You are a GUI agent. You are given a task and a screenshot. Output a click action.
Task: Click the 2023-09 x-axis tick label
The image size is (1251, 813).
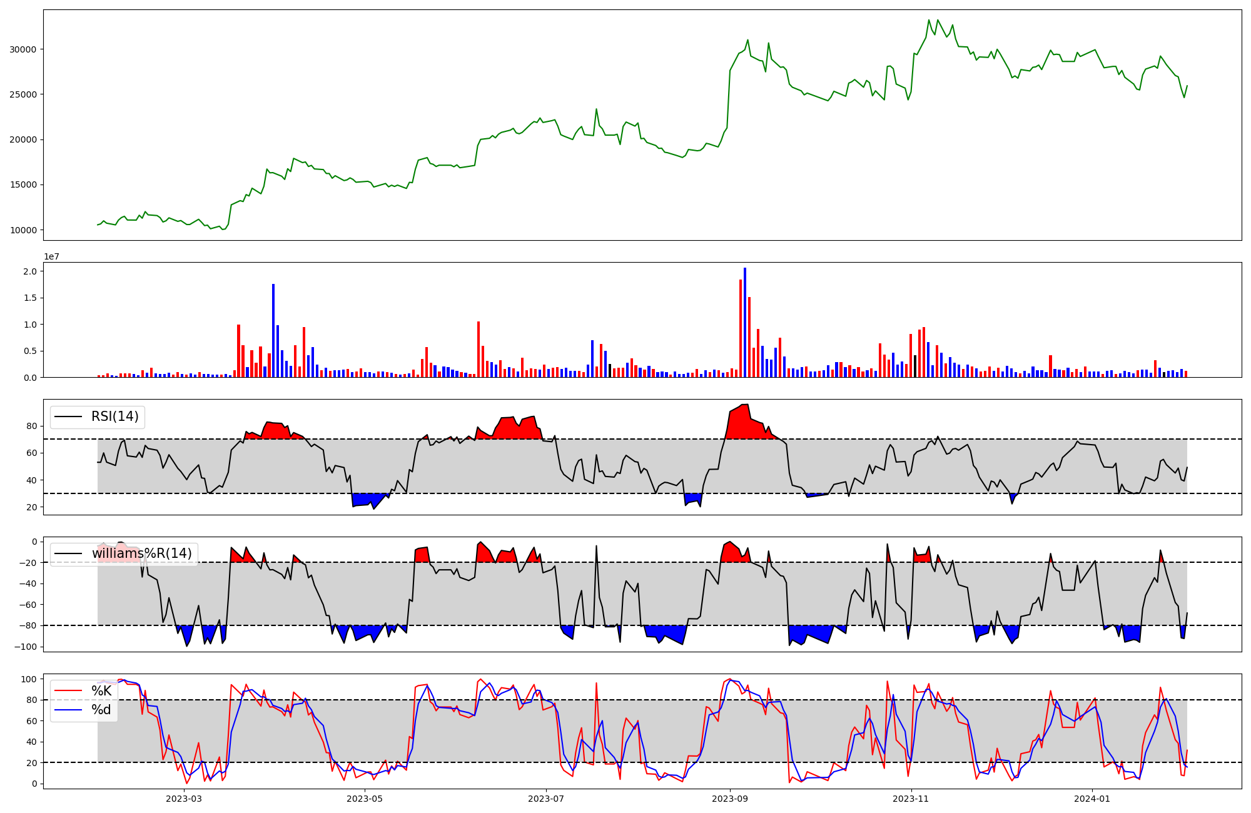click(730, 799)
